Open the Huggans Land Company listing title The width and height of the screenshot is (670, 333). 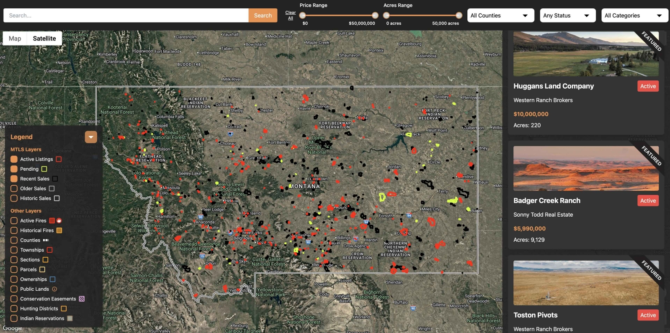pyautogui.click(x=554, y=86)
